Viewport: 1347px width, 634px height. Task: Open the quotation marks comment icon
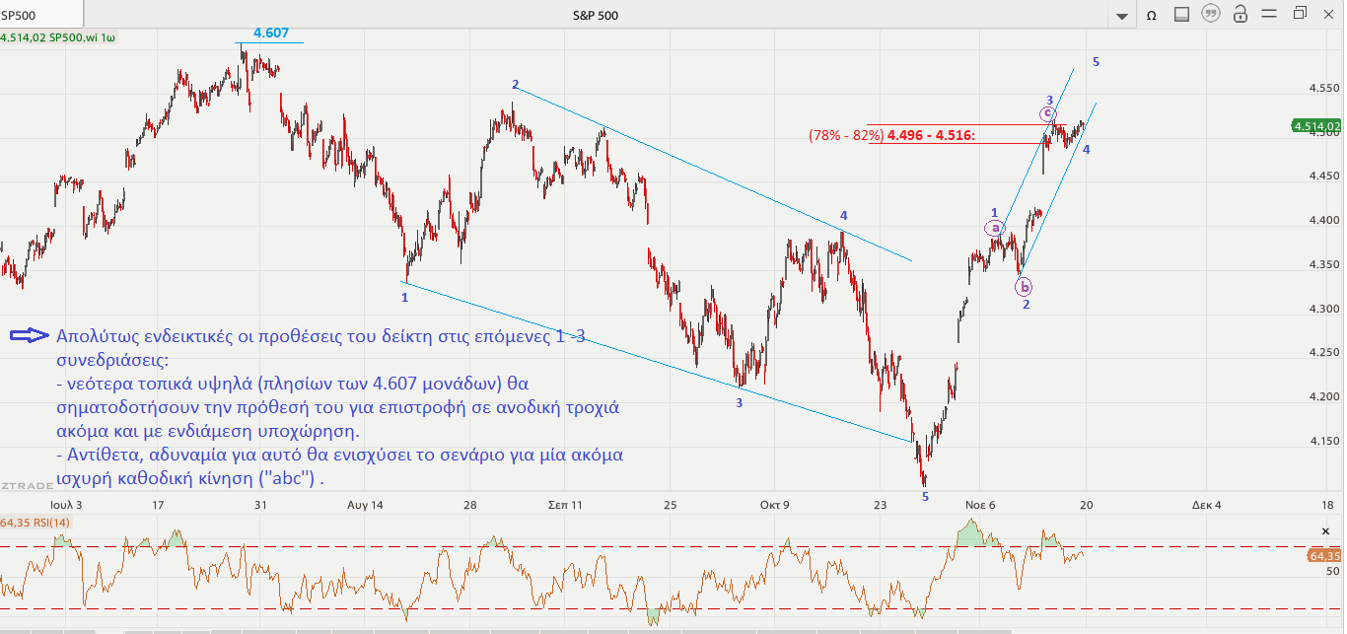[1211, 15]
